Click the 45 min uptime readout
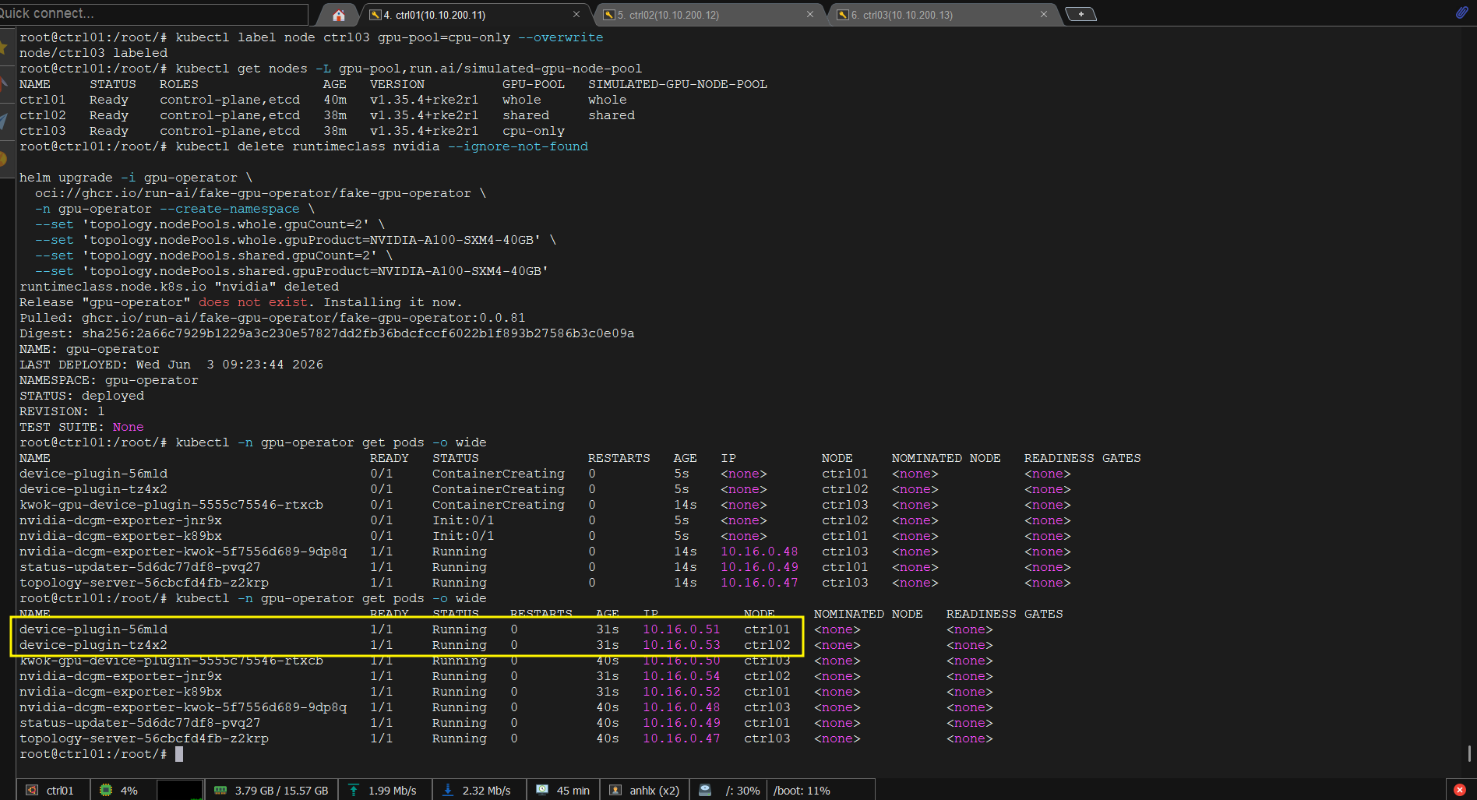1477x800 pixels. (573, 791)
